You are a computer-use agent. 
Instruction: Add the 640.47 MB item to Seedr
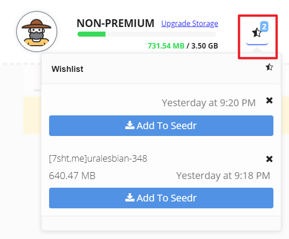point(161,198)
